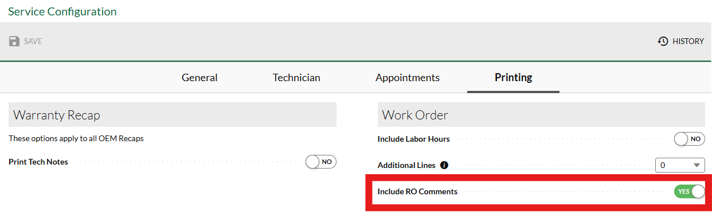Viewport: 712px width, 220px height.
Task: Click the Print Tech Notes label
Action: click(x=38, y=162)
